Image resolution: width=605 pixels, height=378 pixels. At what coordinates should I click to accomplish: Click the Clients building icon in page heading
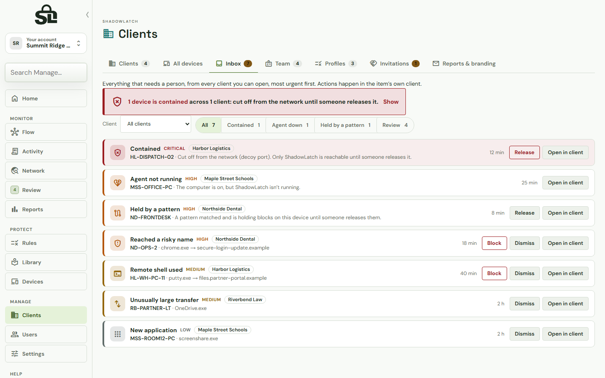[x=108, y=34]
